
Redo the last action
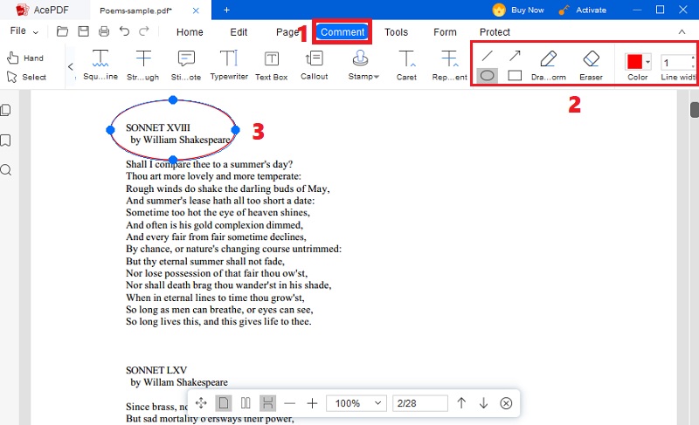coord(144,31)
